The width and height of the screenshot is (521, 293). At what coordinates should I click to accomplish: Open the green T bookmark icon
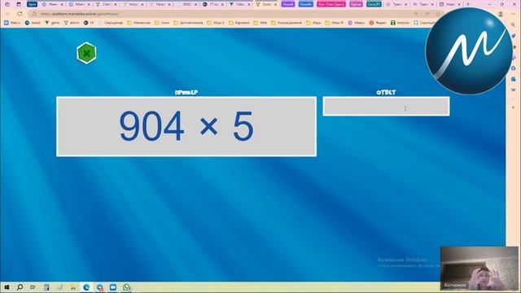pyautogui.click(x=393, y=23)
